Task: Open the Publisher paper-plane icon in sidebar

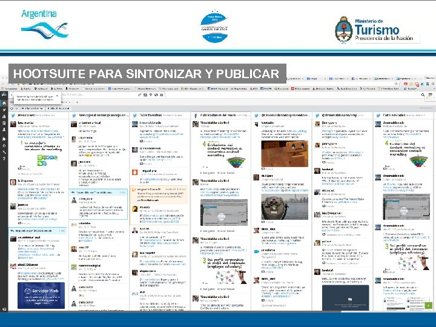Action: pyautogui.click(x=4, y=110)
